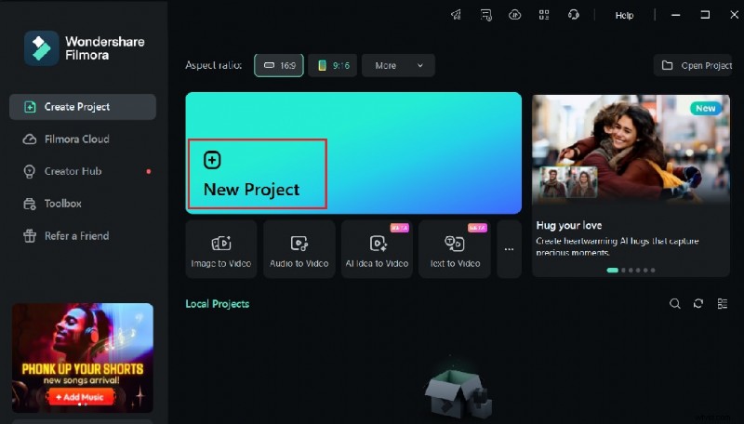Search local projects with magnifier icon
This screenshot has width=744, height=424.
675,304
